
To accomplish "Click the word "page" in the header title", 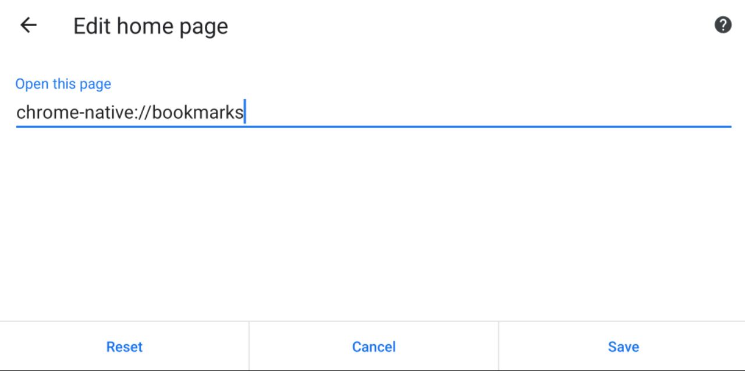I will (207, 27).
